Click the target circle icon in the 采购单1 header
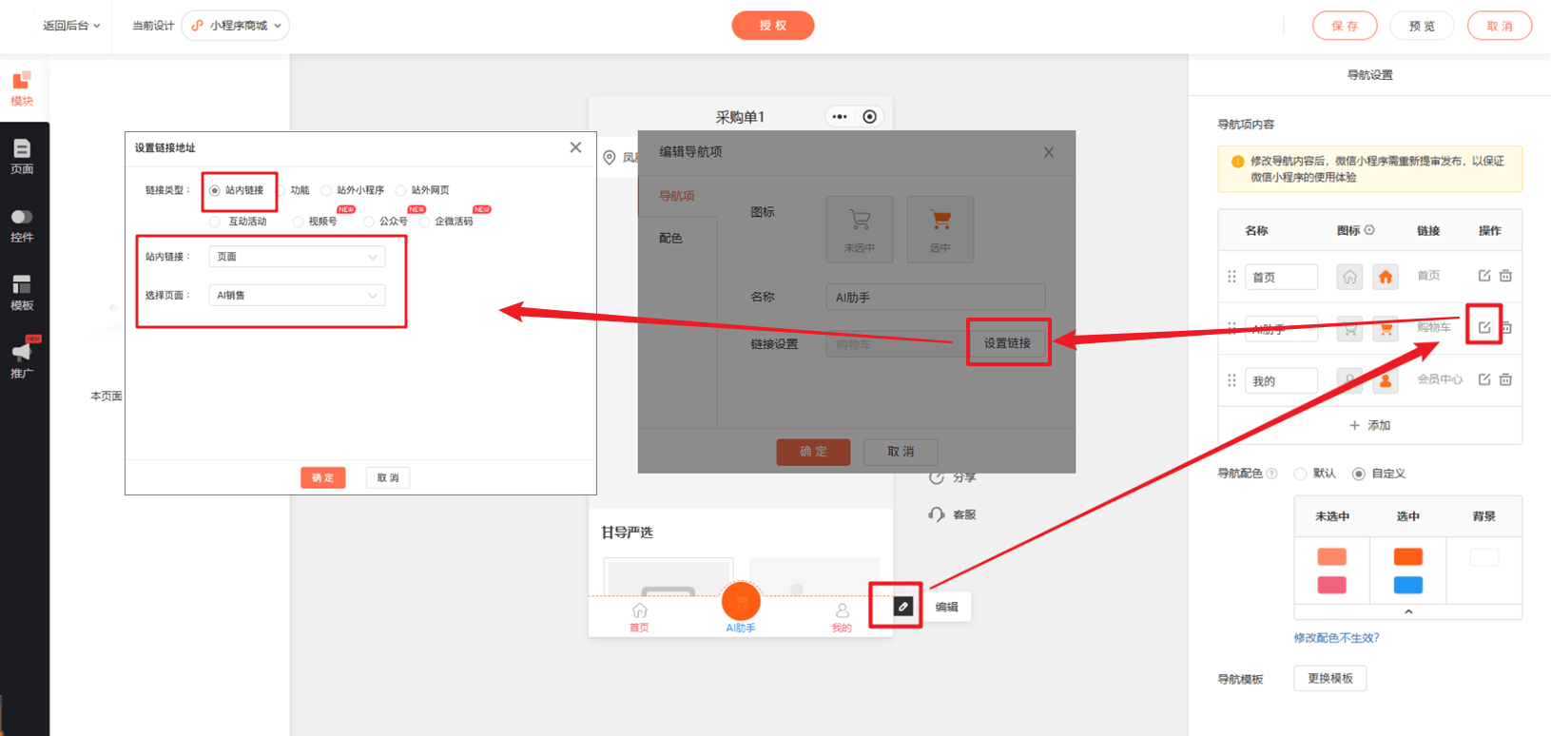The image size is (1551, 736). point(869,117)
